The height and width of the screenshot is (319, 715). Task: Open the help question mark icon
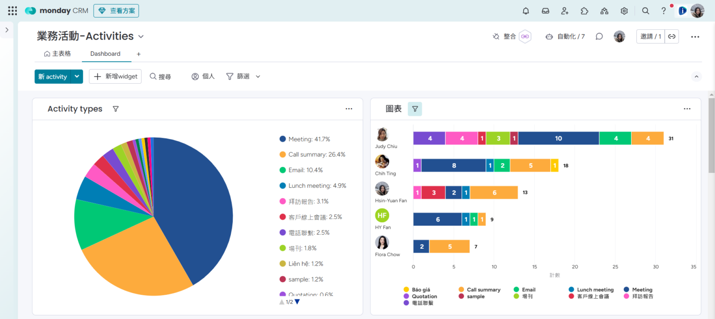[x=664, y=11]
